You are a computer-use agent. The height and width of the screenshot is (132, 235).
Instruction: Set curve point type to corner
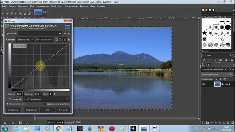54,94
